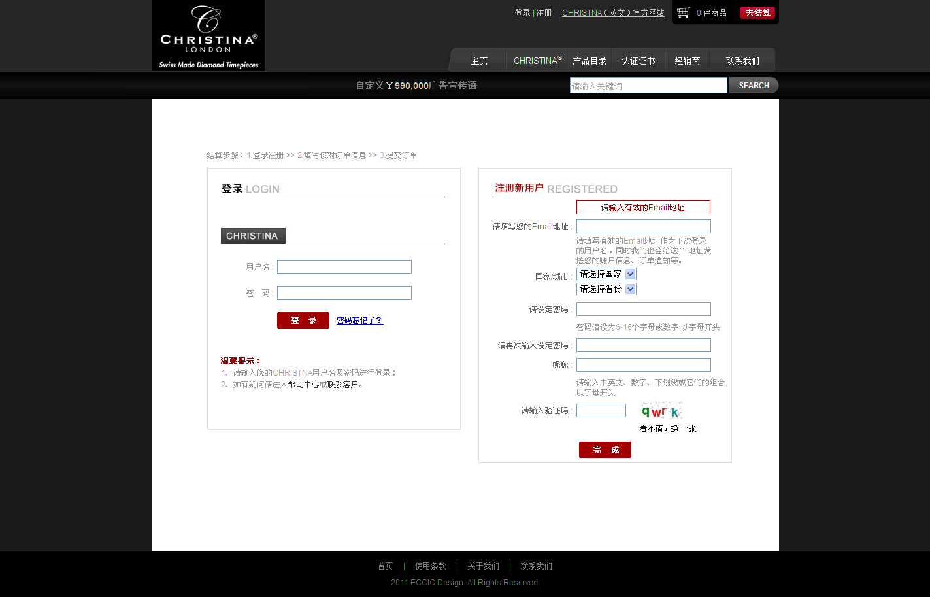Click the 注册新用户 REGISTERED heading
This screenshot has height=597, width=930.
click(556, 188)
